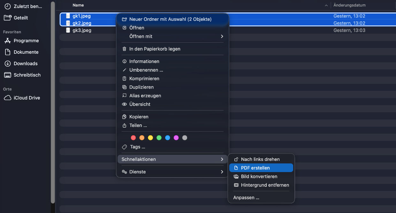
Task: Click the Hintergrund entfernen icon
Action: (x=236, y=185)
